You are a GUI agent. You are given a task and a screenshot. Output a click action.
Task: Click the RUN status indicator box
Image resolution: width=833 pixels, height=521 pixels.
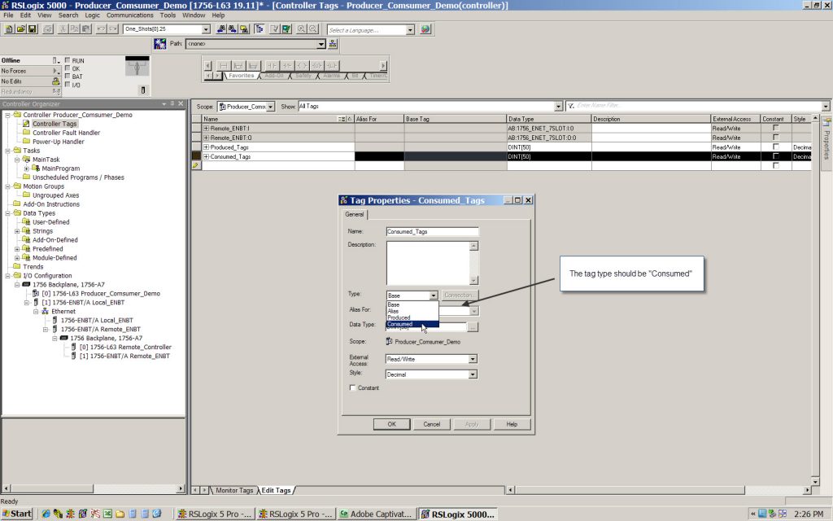(68, 60)
